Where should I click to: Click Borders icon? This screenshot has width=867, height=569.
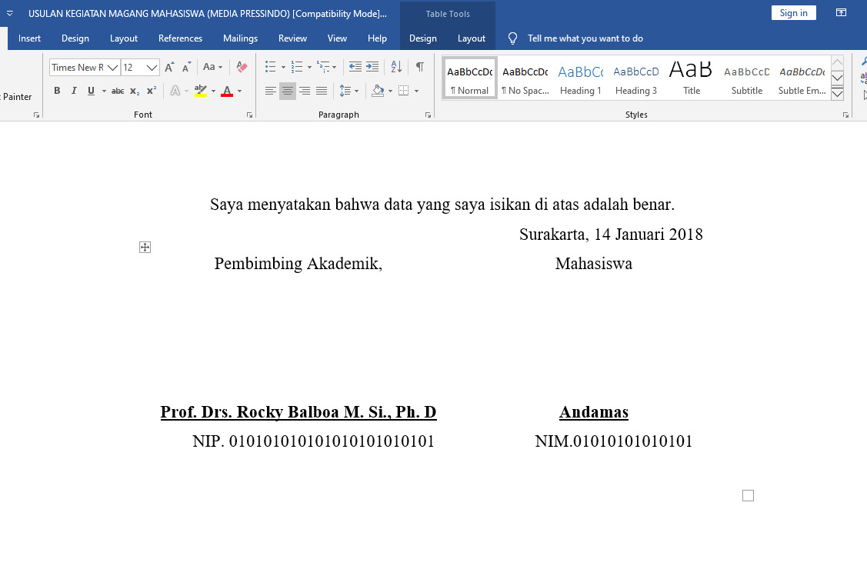click(404, 92)
